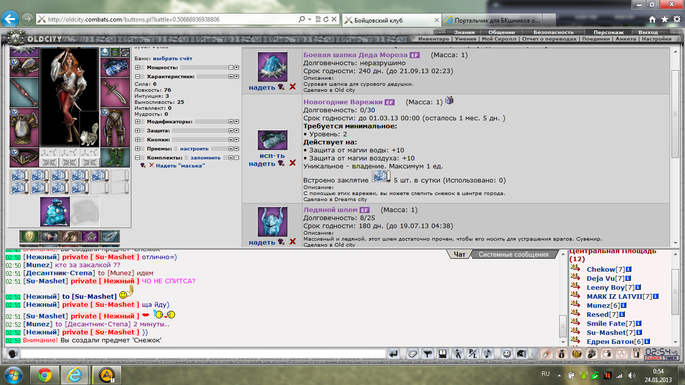This screenshot has width=685, height=385.
Task: Click the equipped dagger slot icon
Action: point(115,92)
